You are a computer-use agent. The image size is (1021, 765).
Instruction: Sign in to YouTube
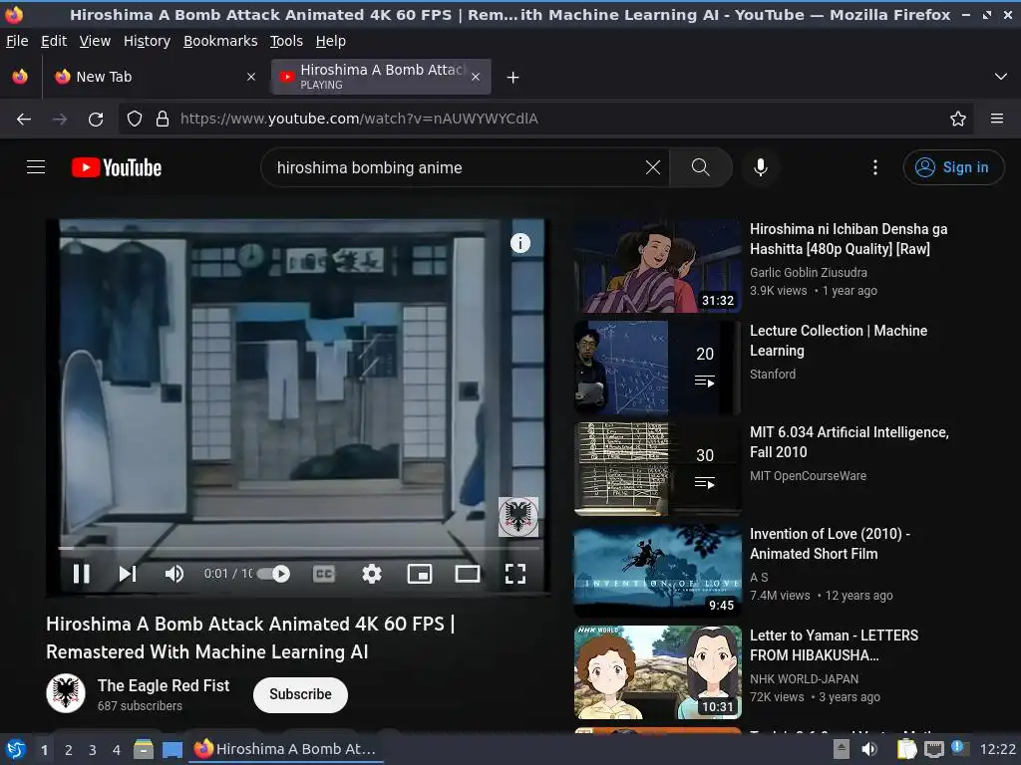(x=953, y=167)
